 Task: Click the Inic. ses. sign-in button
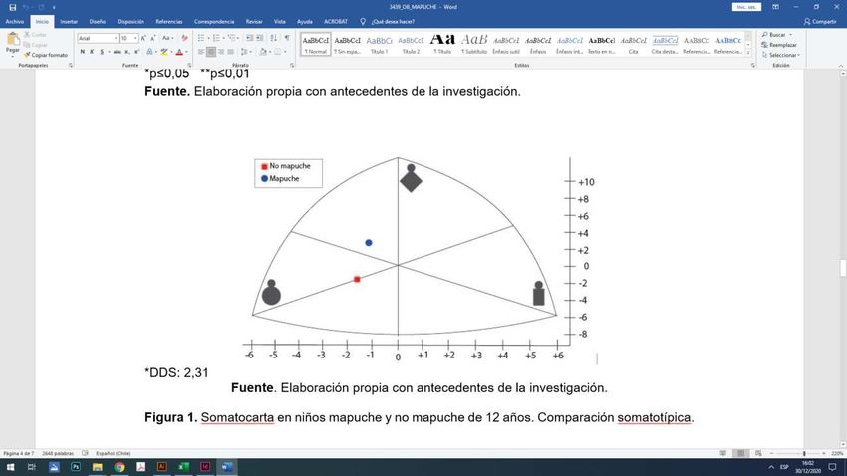(x=746, y=7)
